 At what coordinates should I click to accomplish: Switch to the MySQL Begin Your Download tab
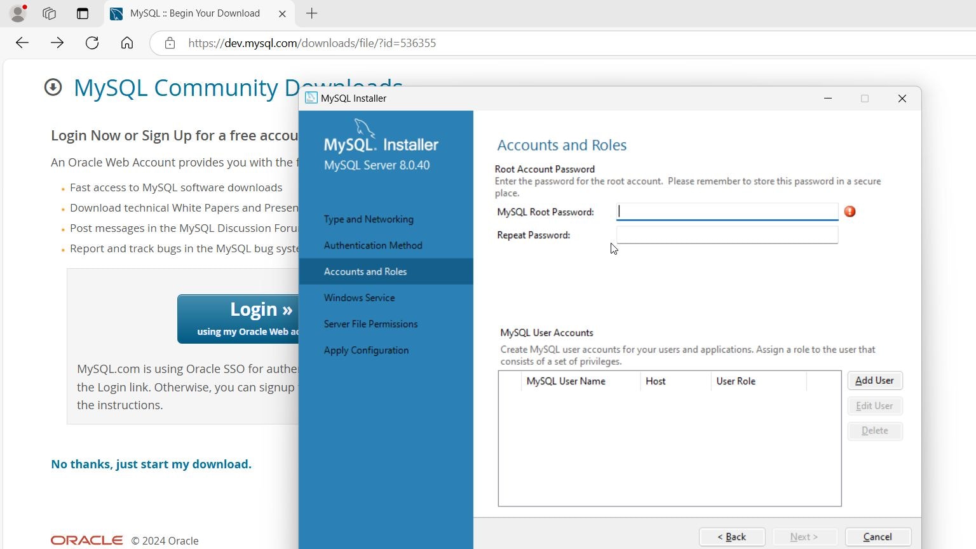coord(194,13)
